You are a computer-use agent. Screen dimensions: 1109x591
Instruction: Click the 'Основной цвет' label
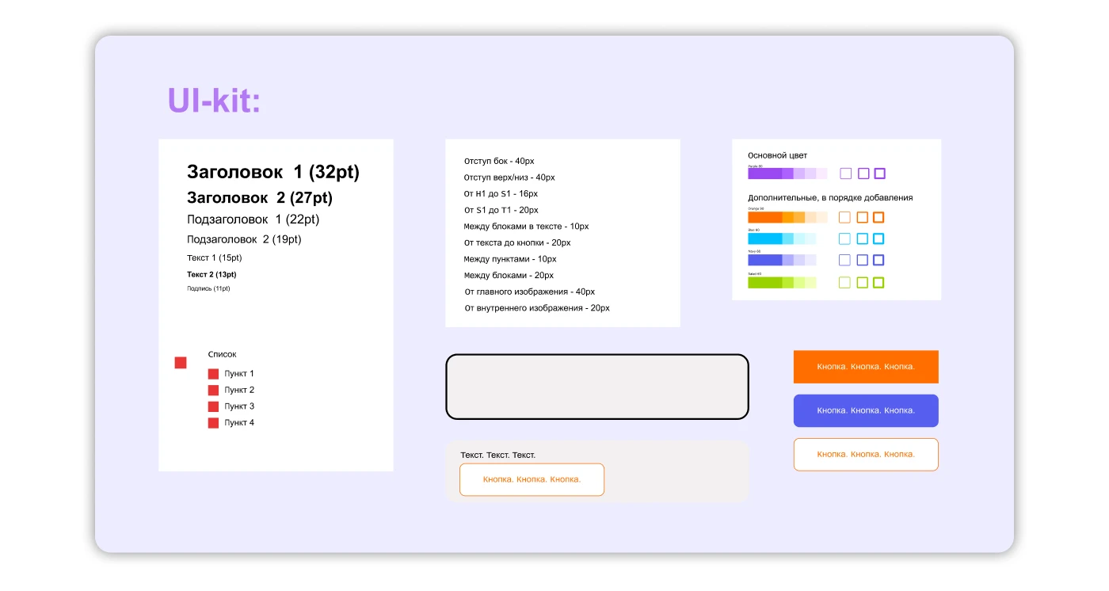click(x=778, y=156)
